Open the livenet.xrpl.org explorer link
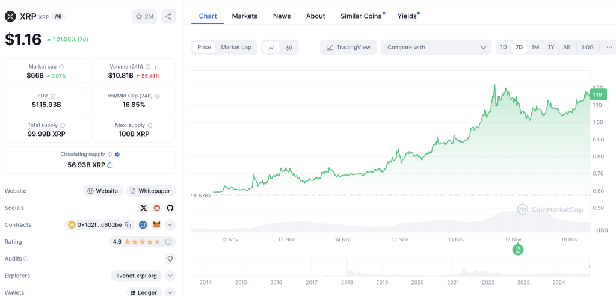This screenshot has width=616, height=296. [x=137, y=276]
